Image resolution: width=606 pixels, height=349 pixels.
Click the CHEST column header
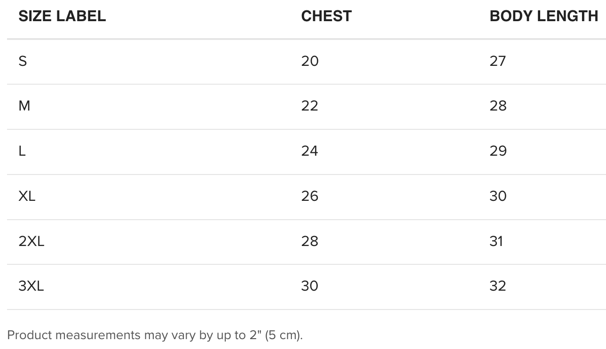[326, 16]
